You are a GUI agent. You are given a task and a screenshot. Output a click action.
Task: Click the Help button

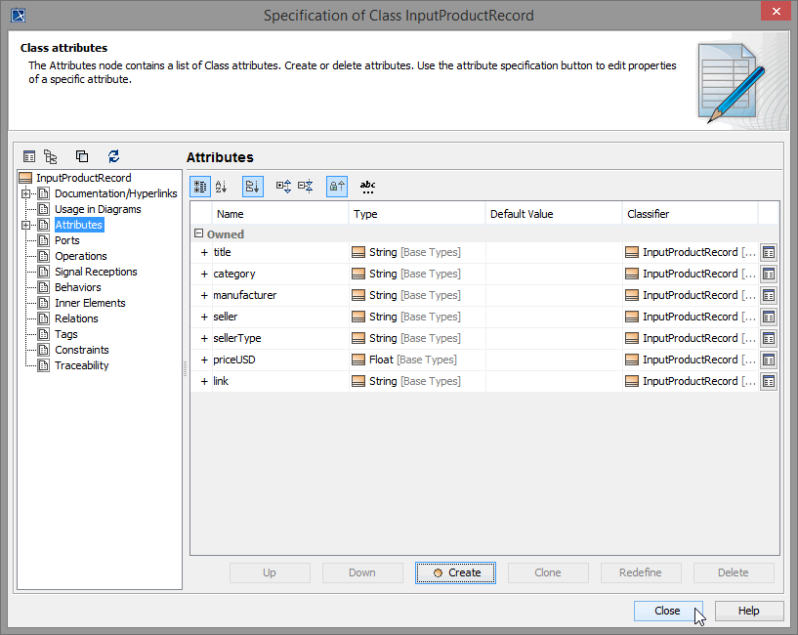coord(748,611)
